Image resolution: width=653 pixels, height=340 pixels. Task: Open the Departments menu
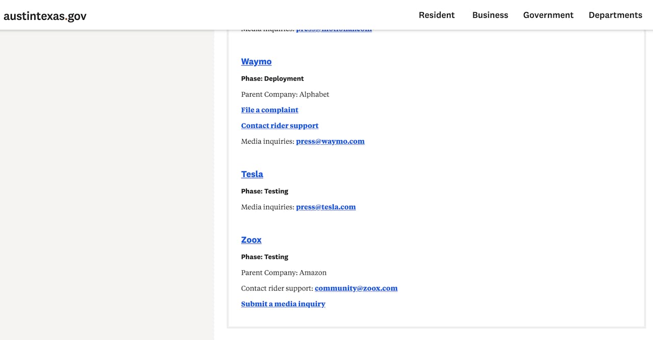pyautogui.click(x=615, y=15)
